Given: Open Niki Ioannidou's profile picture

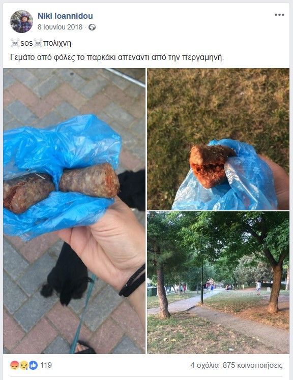Looking at the screenshot, I should click(21, 21).
